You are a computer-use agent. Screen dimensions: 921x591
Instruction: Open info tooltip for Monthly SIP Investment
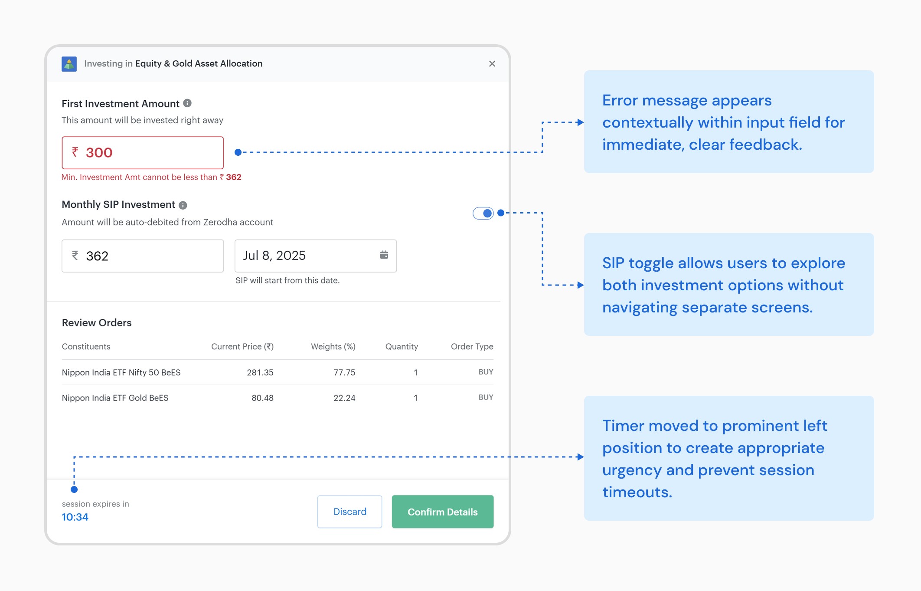pyautogui.click(x=183, y=205)
